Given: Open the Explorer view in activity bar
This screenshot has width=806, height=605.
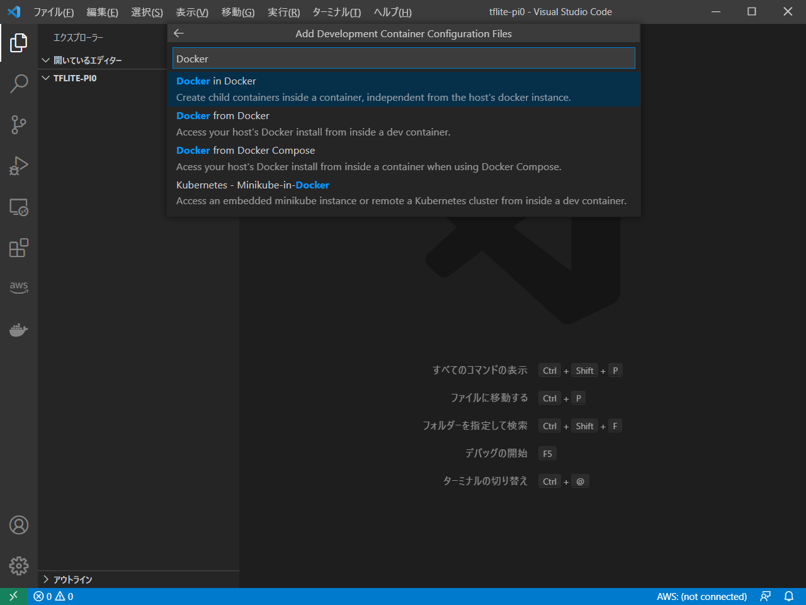Looking at the screenshot, I should 19,43.
